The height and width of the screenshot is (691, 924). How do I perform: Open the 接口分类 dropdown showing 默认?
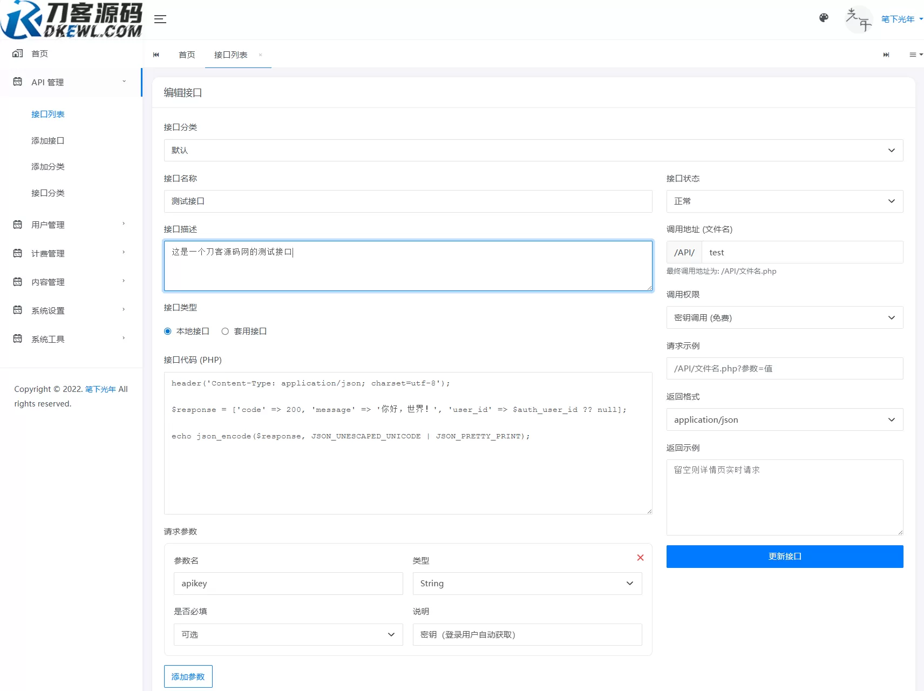point(533,150)
